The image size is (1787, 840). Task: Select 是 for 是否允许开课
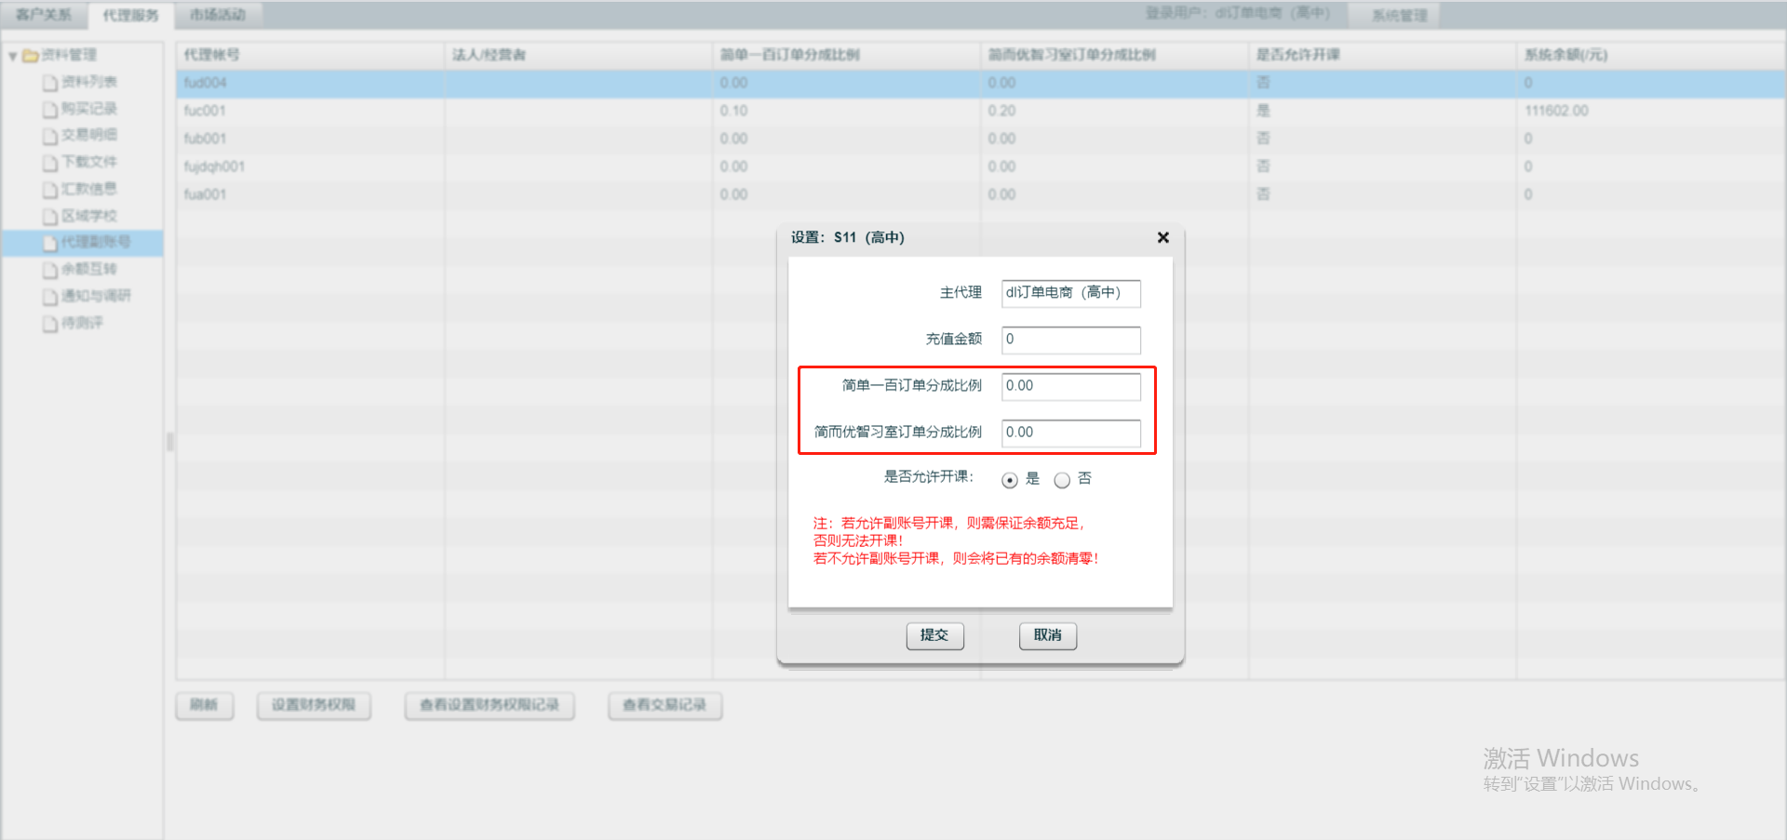point(1010,480)
